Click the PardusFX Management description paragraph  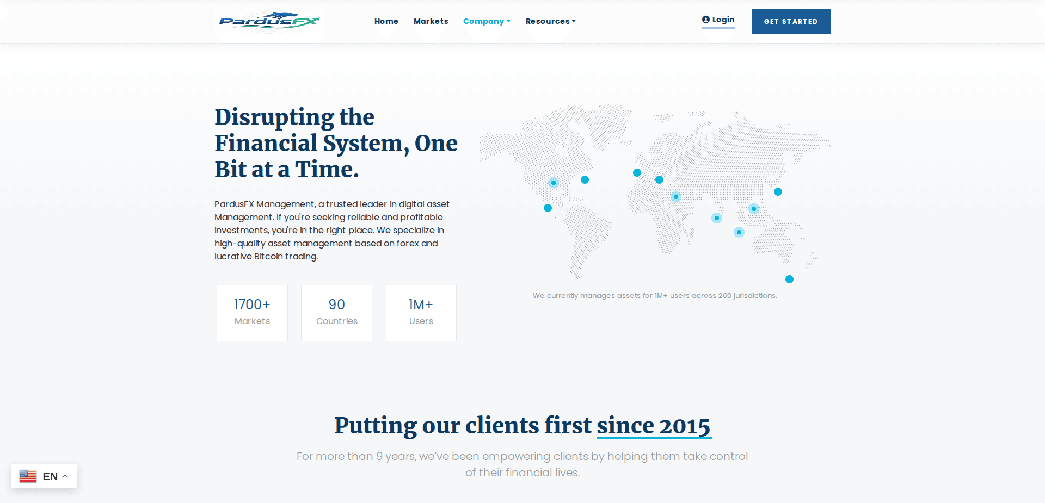tap(331, 230)
